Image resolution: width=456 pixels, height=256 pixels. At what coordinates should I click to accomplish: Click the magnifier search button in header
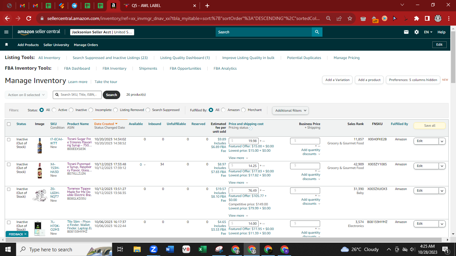click(317, 32)
